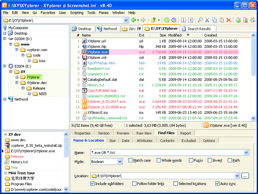
Task: Open the Favorites menu
Action: (x=48, y=13)
